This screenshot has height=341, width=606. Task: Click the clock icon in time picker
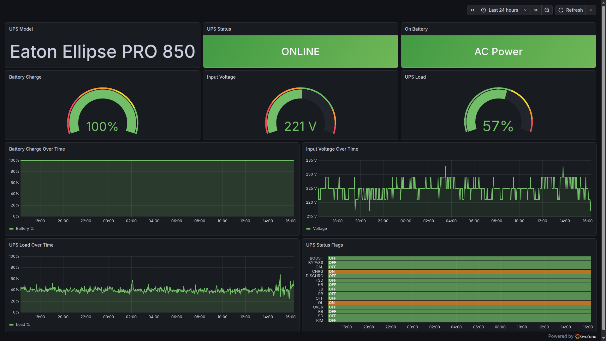point(483,10)
